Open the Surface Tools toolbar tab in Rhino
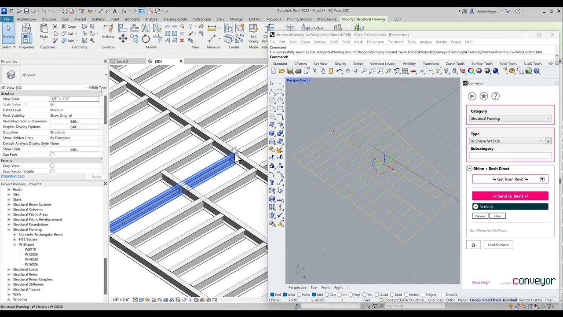 pos(482,63)
